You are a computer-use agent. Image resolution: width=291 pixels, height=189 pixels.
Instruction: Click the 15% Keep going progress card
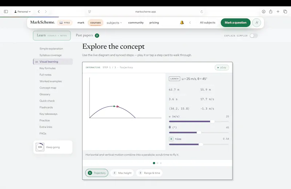pyautogui.click(x=53, y=147)
